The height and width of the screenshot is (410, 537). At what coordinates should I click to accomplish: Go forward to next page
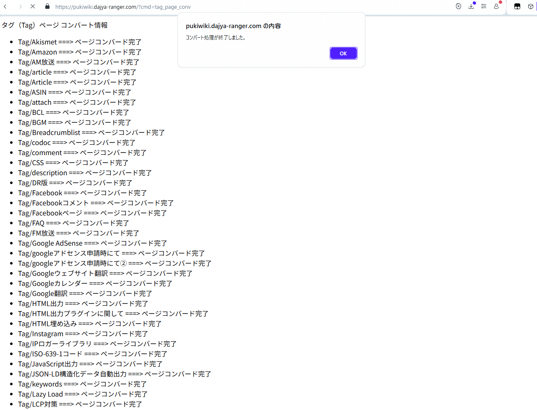[x=20, y=7]
